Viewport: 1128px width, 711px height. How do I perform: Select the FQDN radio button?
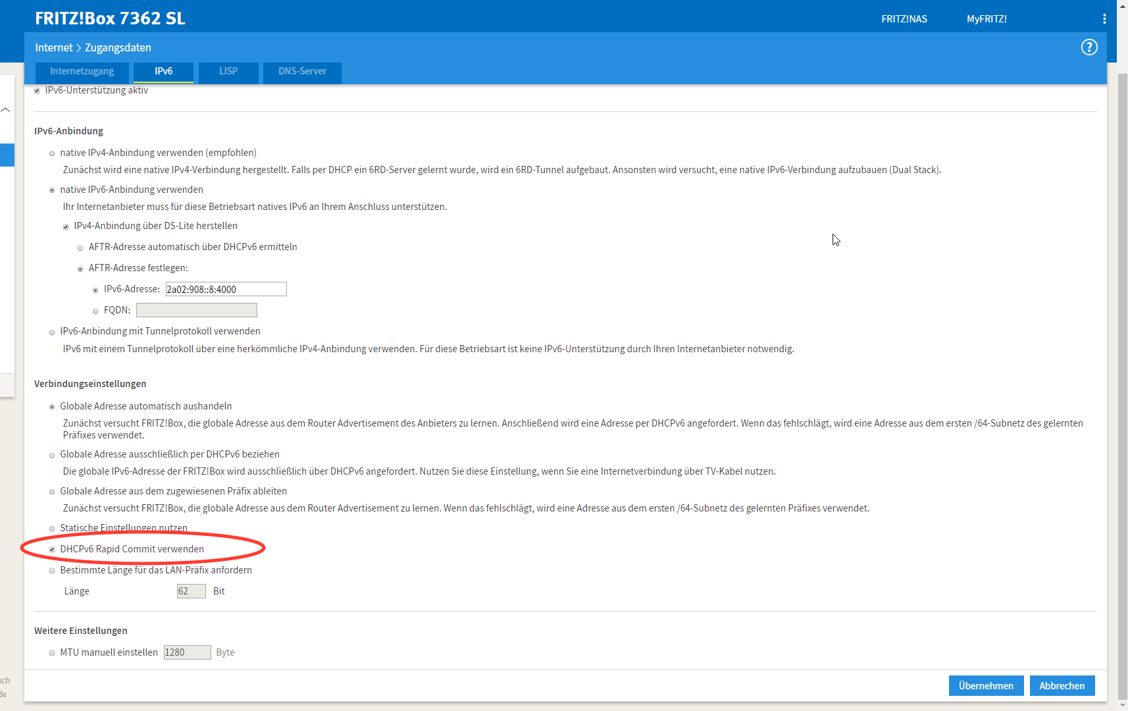click(x=95, y=311)
